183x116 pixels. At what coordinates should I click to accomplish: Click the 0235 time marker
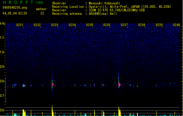(x=90, y=25)
